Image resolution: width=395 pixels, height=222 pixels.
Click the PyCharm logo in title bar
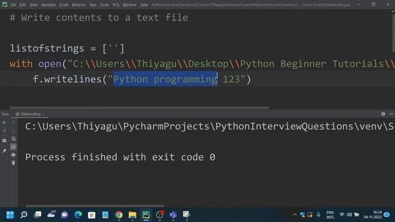4,4
